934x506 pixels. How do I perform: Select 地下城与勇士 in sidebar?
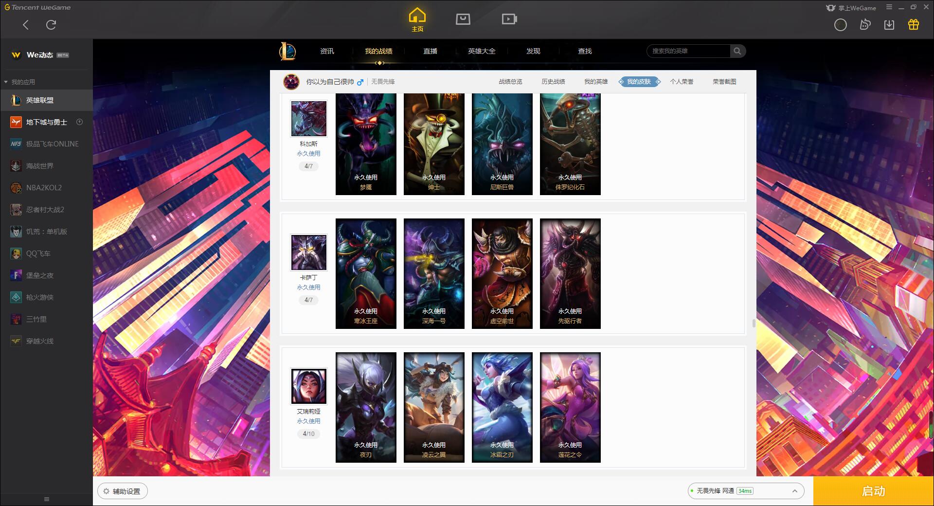[46, 122]
